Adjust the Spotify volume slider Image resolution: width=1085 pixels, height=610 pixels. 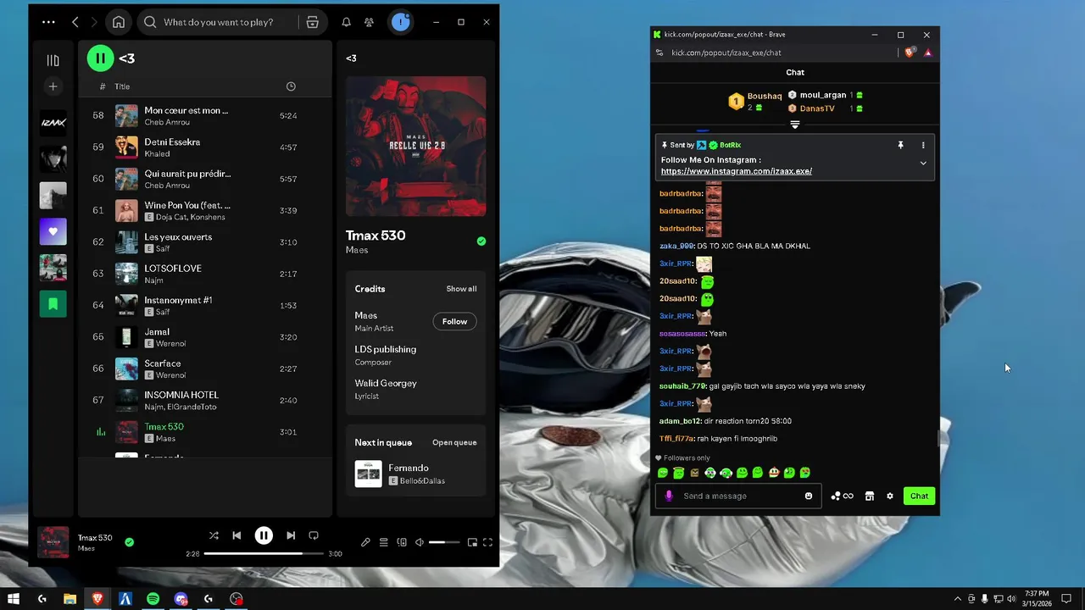click(444, 542)
